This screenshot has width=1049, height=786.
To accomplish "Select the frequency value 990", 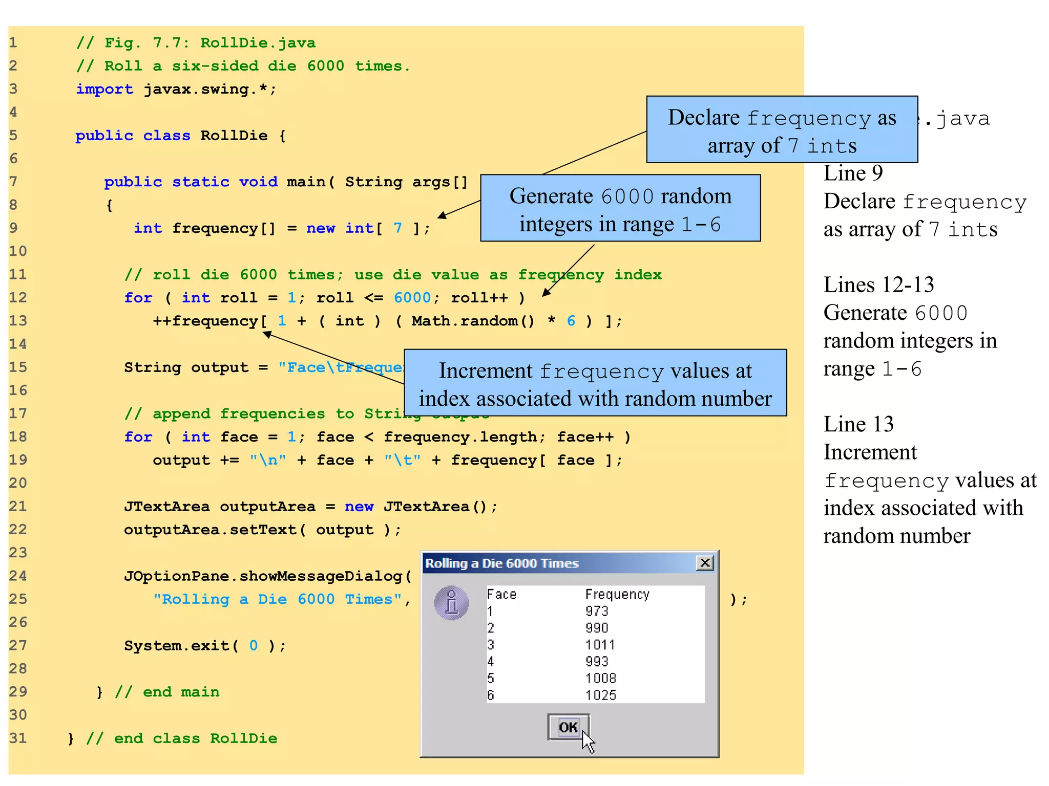I will (597, 628).
